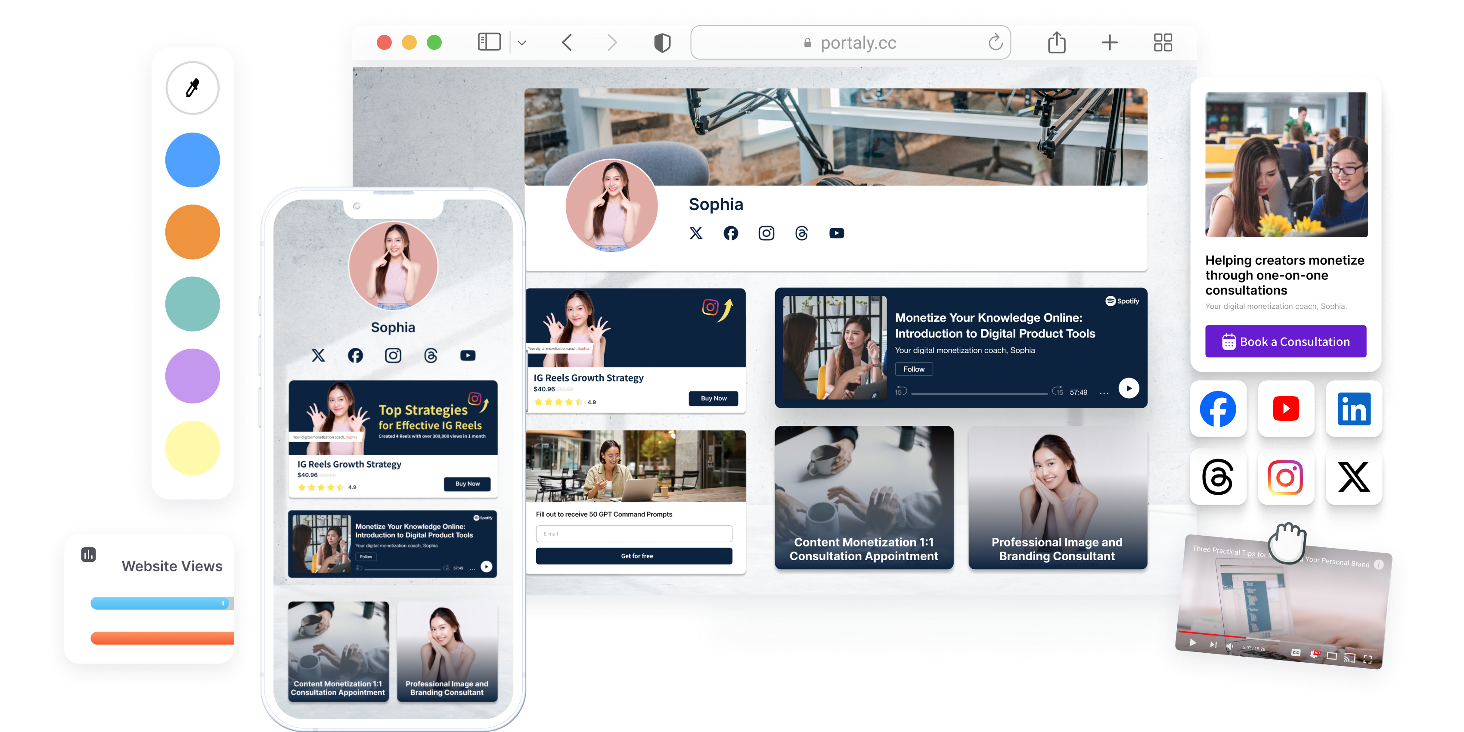Open the large LinkedIn tile

1354,409
